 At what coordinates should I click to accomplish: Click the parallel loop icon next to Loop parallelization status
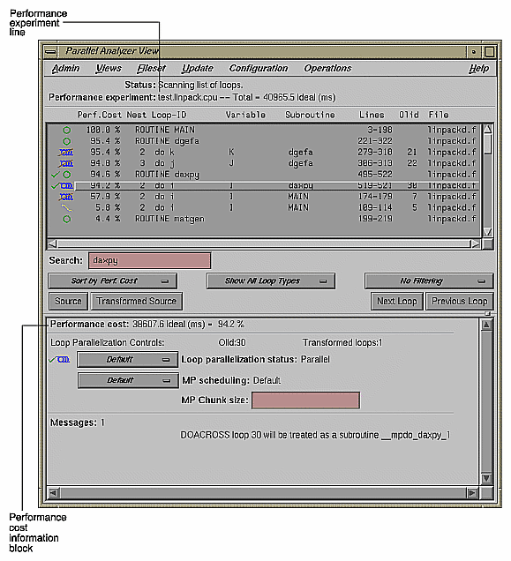click(64, 360)
